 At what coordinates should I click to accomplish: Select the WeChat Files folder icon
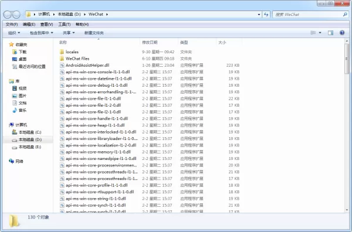pyautogui.click(x=62, y=59)
